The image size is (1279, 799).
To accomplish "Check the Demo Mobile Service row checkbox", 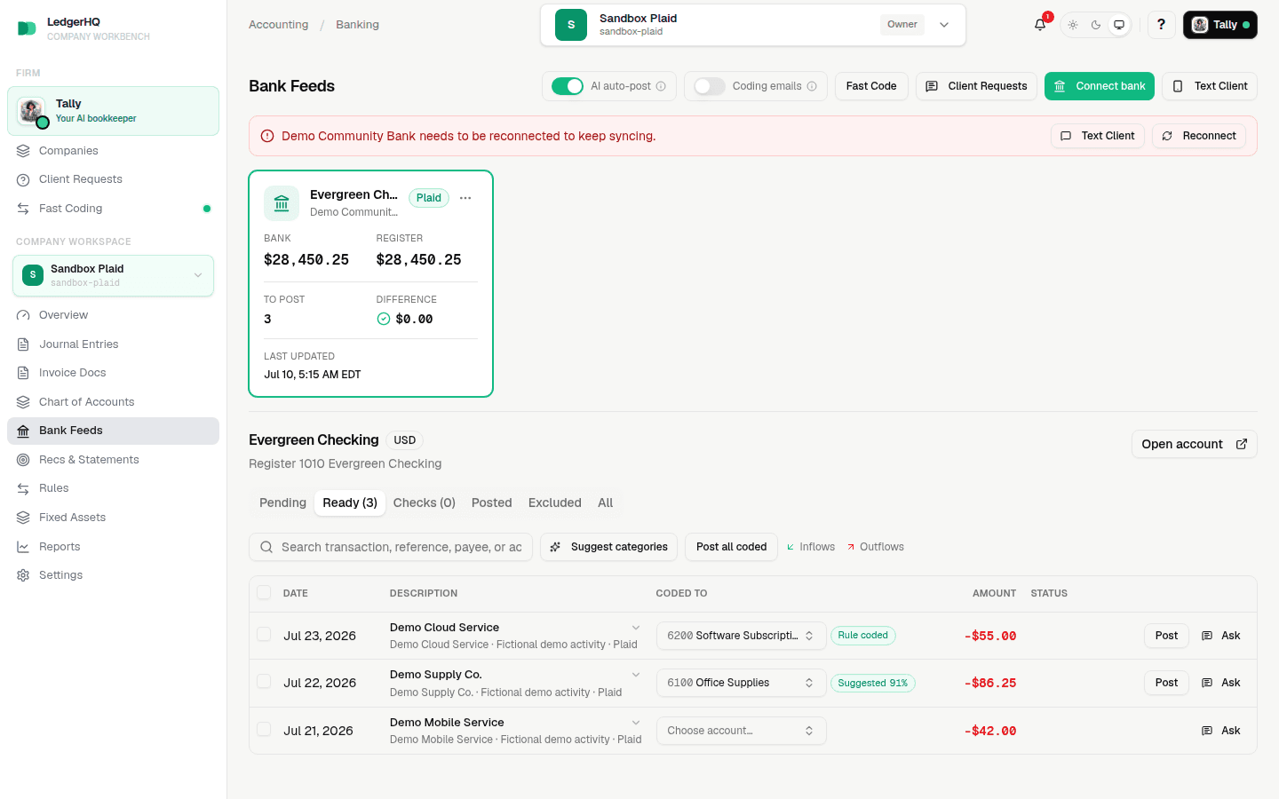I will click(264, 729).
